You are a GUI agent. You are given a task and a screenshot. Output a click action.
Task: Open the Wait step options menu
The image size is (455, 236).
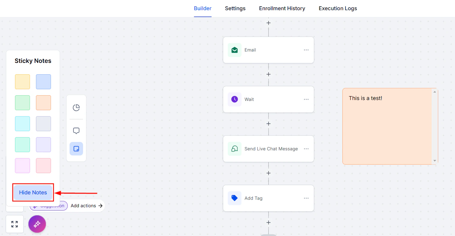coord(306,99)
